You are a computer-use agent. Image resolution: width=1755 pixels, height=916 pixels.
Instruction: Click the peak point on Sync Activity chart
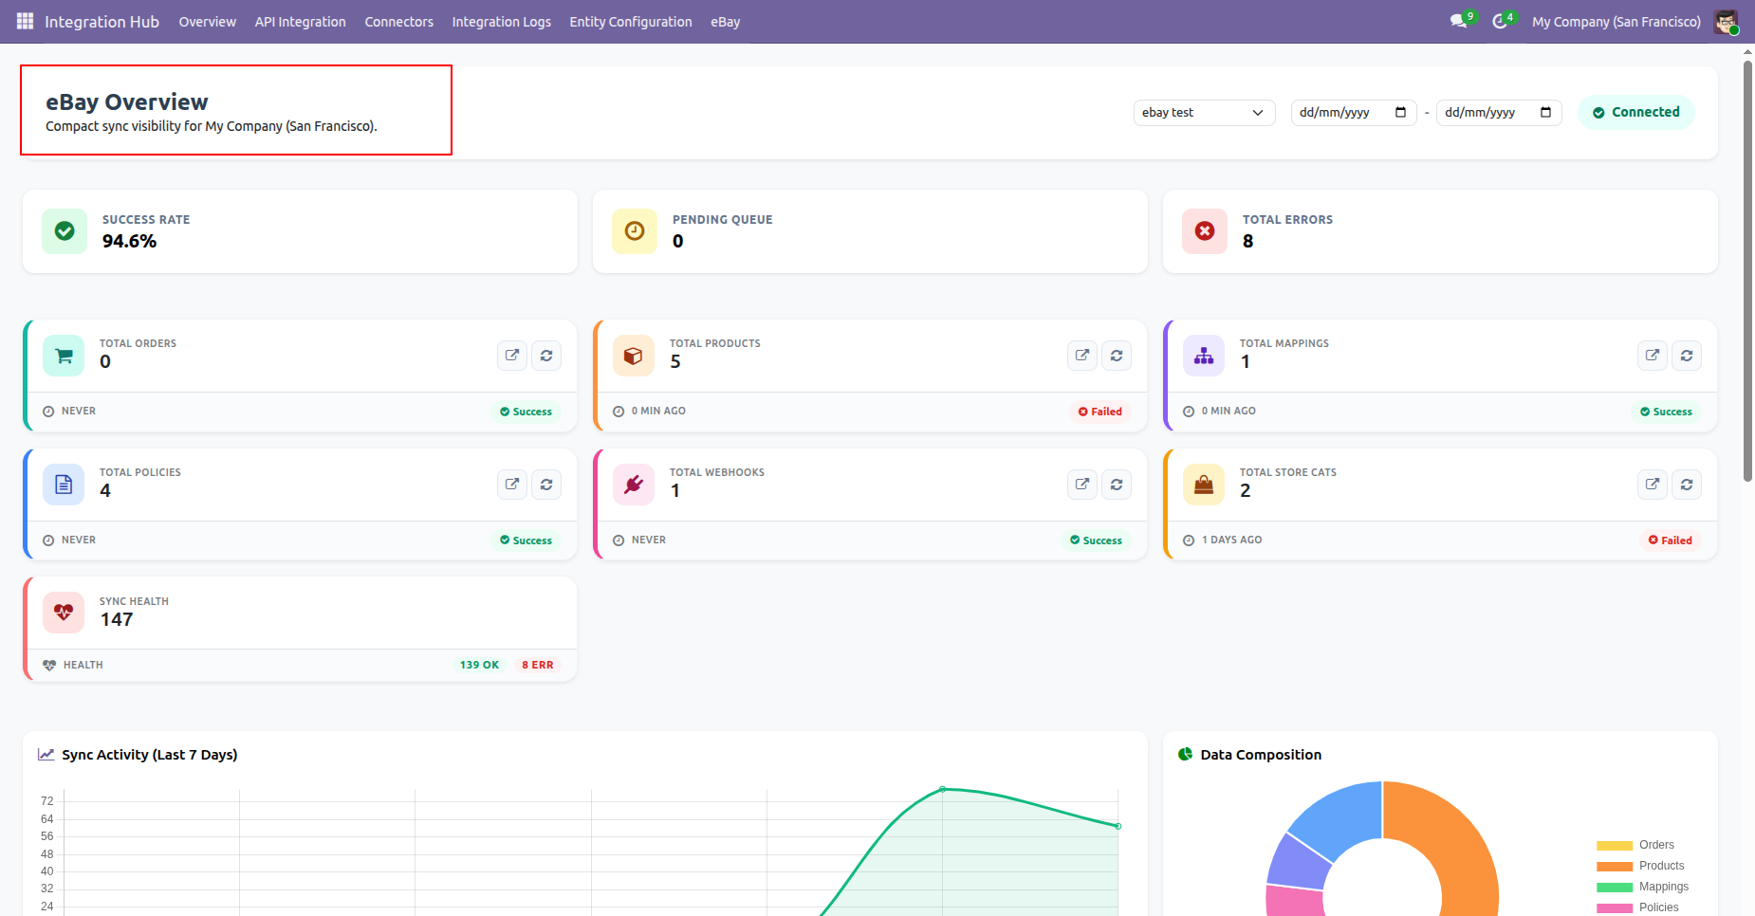[x=942, y=789]
